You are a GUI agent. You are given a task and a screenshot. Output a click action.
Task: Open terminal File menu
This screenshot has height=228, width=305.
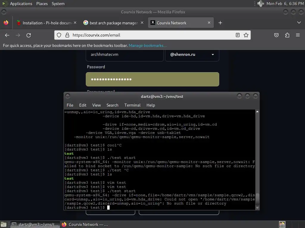coord(70,105)
